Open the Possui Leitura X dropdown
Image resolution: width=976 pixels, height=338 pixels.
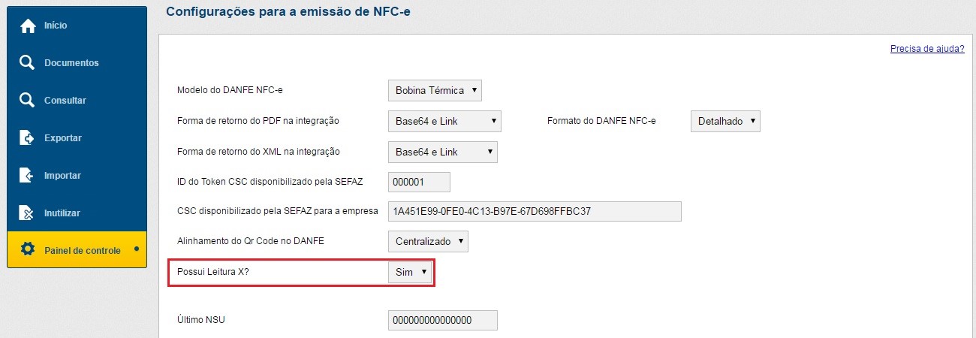tap(411, 273)
